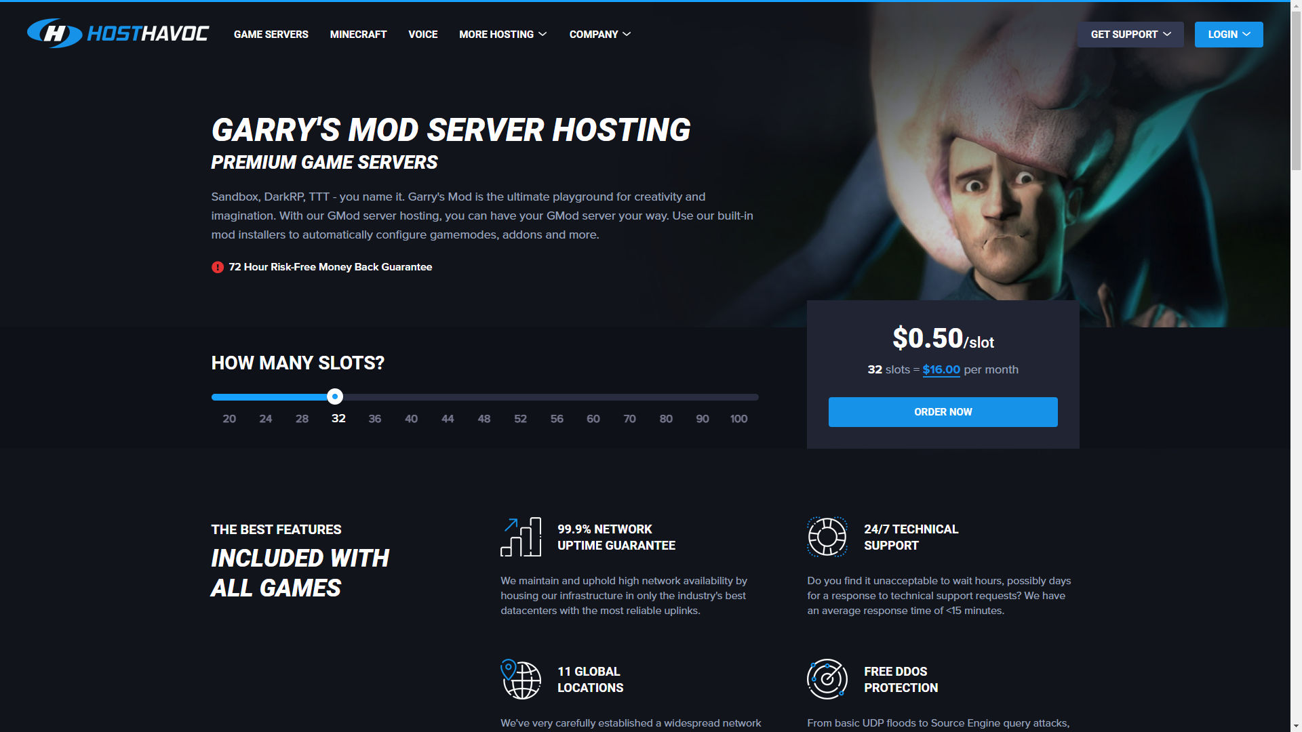1302x732 pixels.
Task: Click ORDER NOW button for GMod server
Action: pos(943,412)
